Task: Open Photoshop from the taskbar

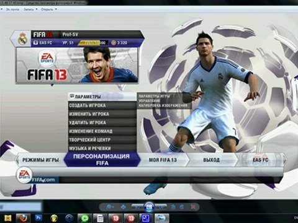Action: 38,218
